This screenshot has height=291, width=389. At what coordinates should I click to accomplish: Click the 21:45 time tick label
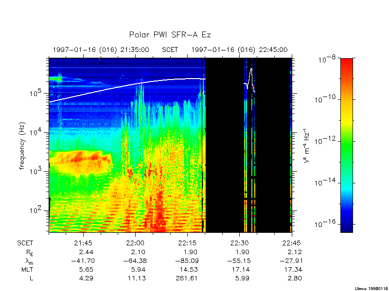(83, 242)
